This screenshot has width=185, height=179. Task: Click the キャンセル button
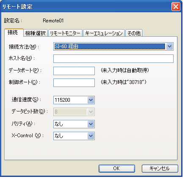[x=160, y=168]
